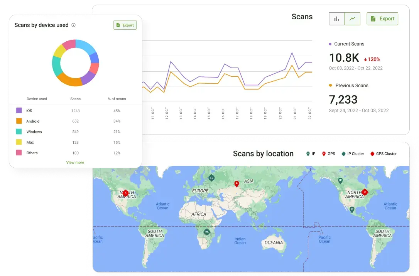Select the iOS purple color swatch
This screenshot has height=276, width=419.
coord(19,111)
